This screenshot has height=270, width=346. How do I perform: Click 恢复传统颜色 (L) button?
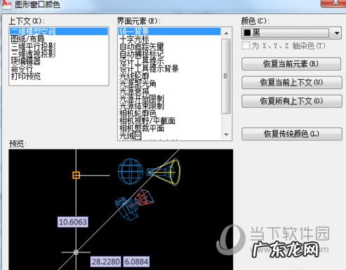tap(292, 134)
